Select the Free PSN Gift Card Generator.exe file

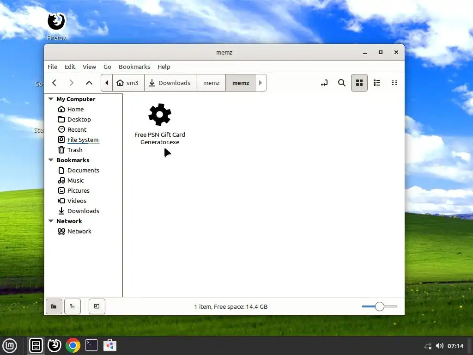coord(160,124)
